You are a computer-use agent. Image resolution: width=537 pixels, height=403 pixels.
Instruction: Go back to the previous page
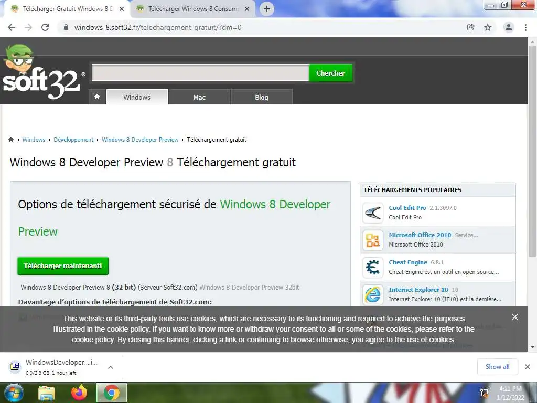click(12, 27)
